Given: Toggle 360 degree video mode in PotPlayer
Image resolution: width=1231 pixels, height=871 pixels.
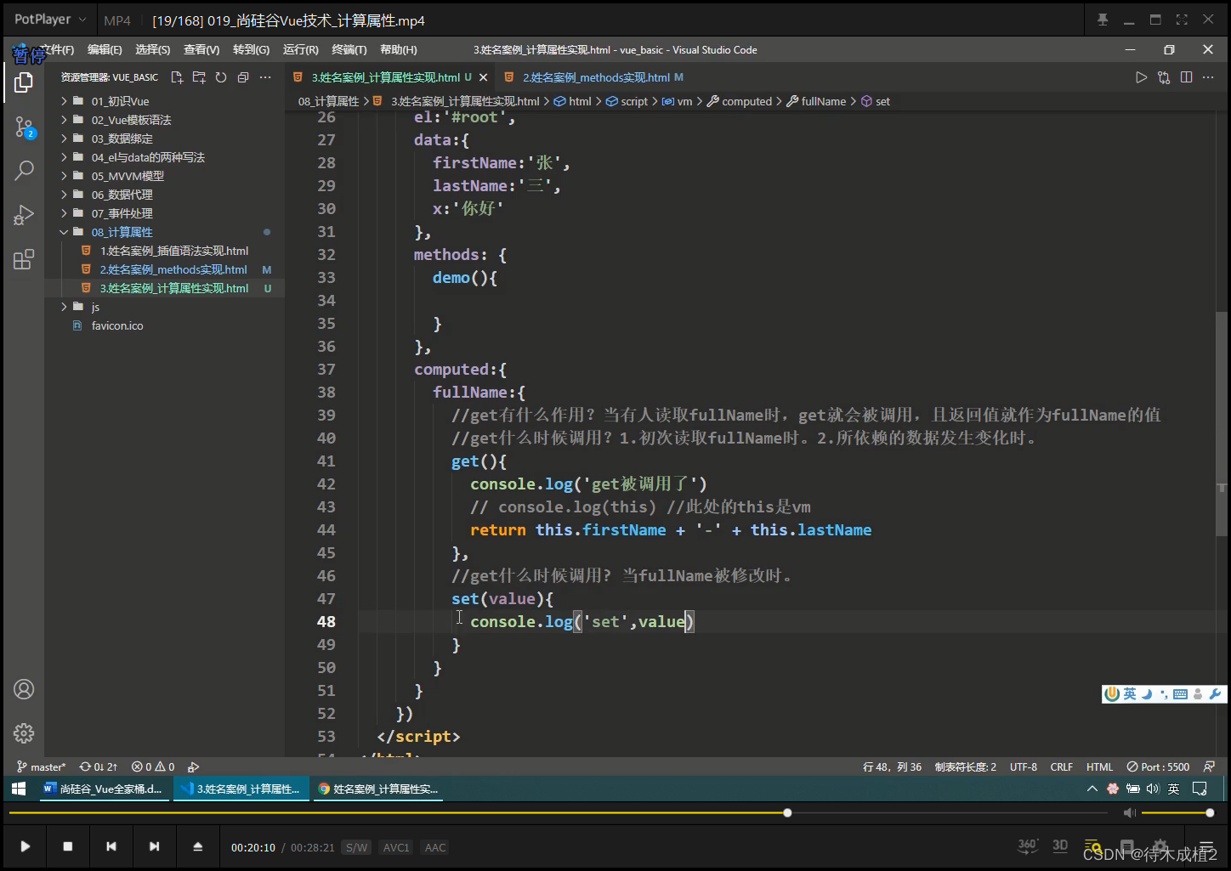Looking at the screenshot, I should coord(1028,846).
